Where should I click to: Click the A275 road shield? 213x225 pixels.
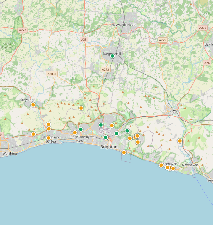point(162,40)
